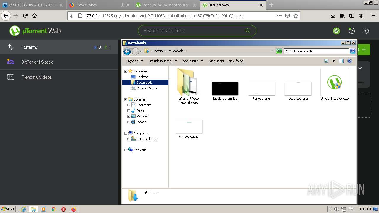Start Slide show in Explorer
Screen dimensions: 379x213
216,61
